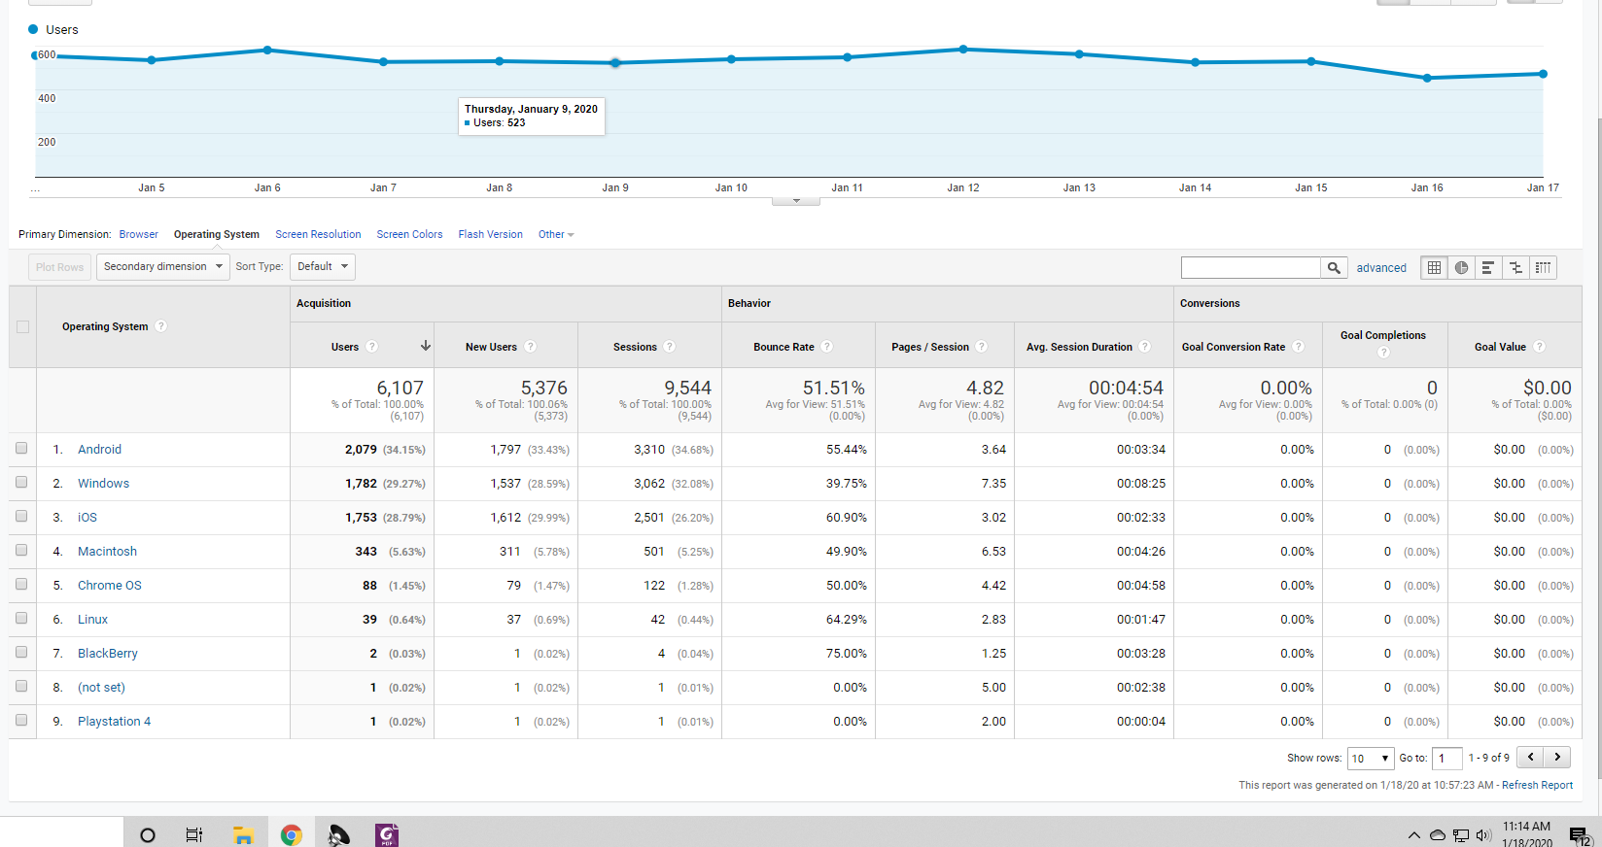The height and width of the screenshot is (847, 1602).
Task: Switch to the pivot table view icon
Action: (x=1543, y=268)
